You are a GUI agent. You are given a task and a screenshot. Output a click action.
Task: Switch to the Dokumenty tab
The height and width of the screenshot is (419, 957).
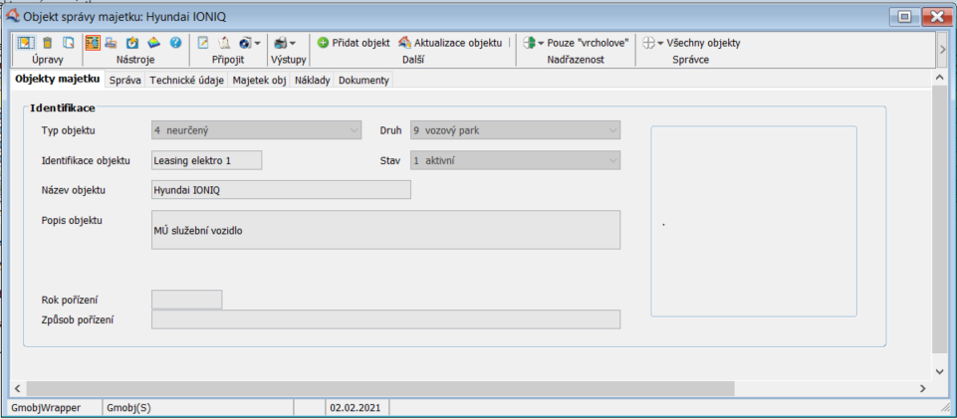pyautogui.click(x=363, y=81)
